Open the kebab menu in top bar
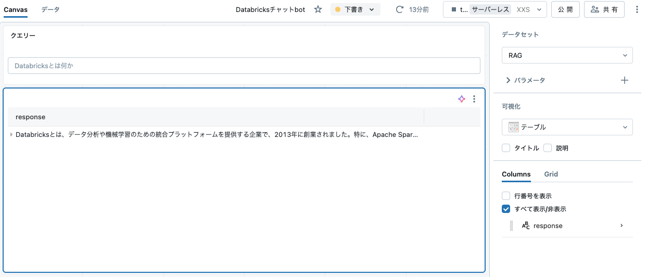 pyautogui.click(x=637, y=9)
